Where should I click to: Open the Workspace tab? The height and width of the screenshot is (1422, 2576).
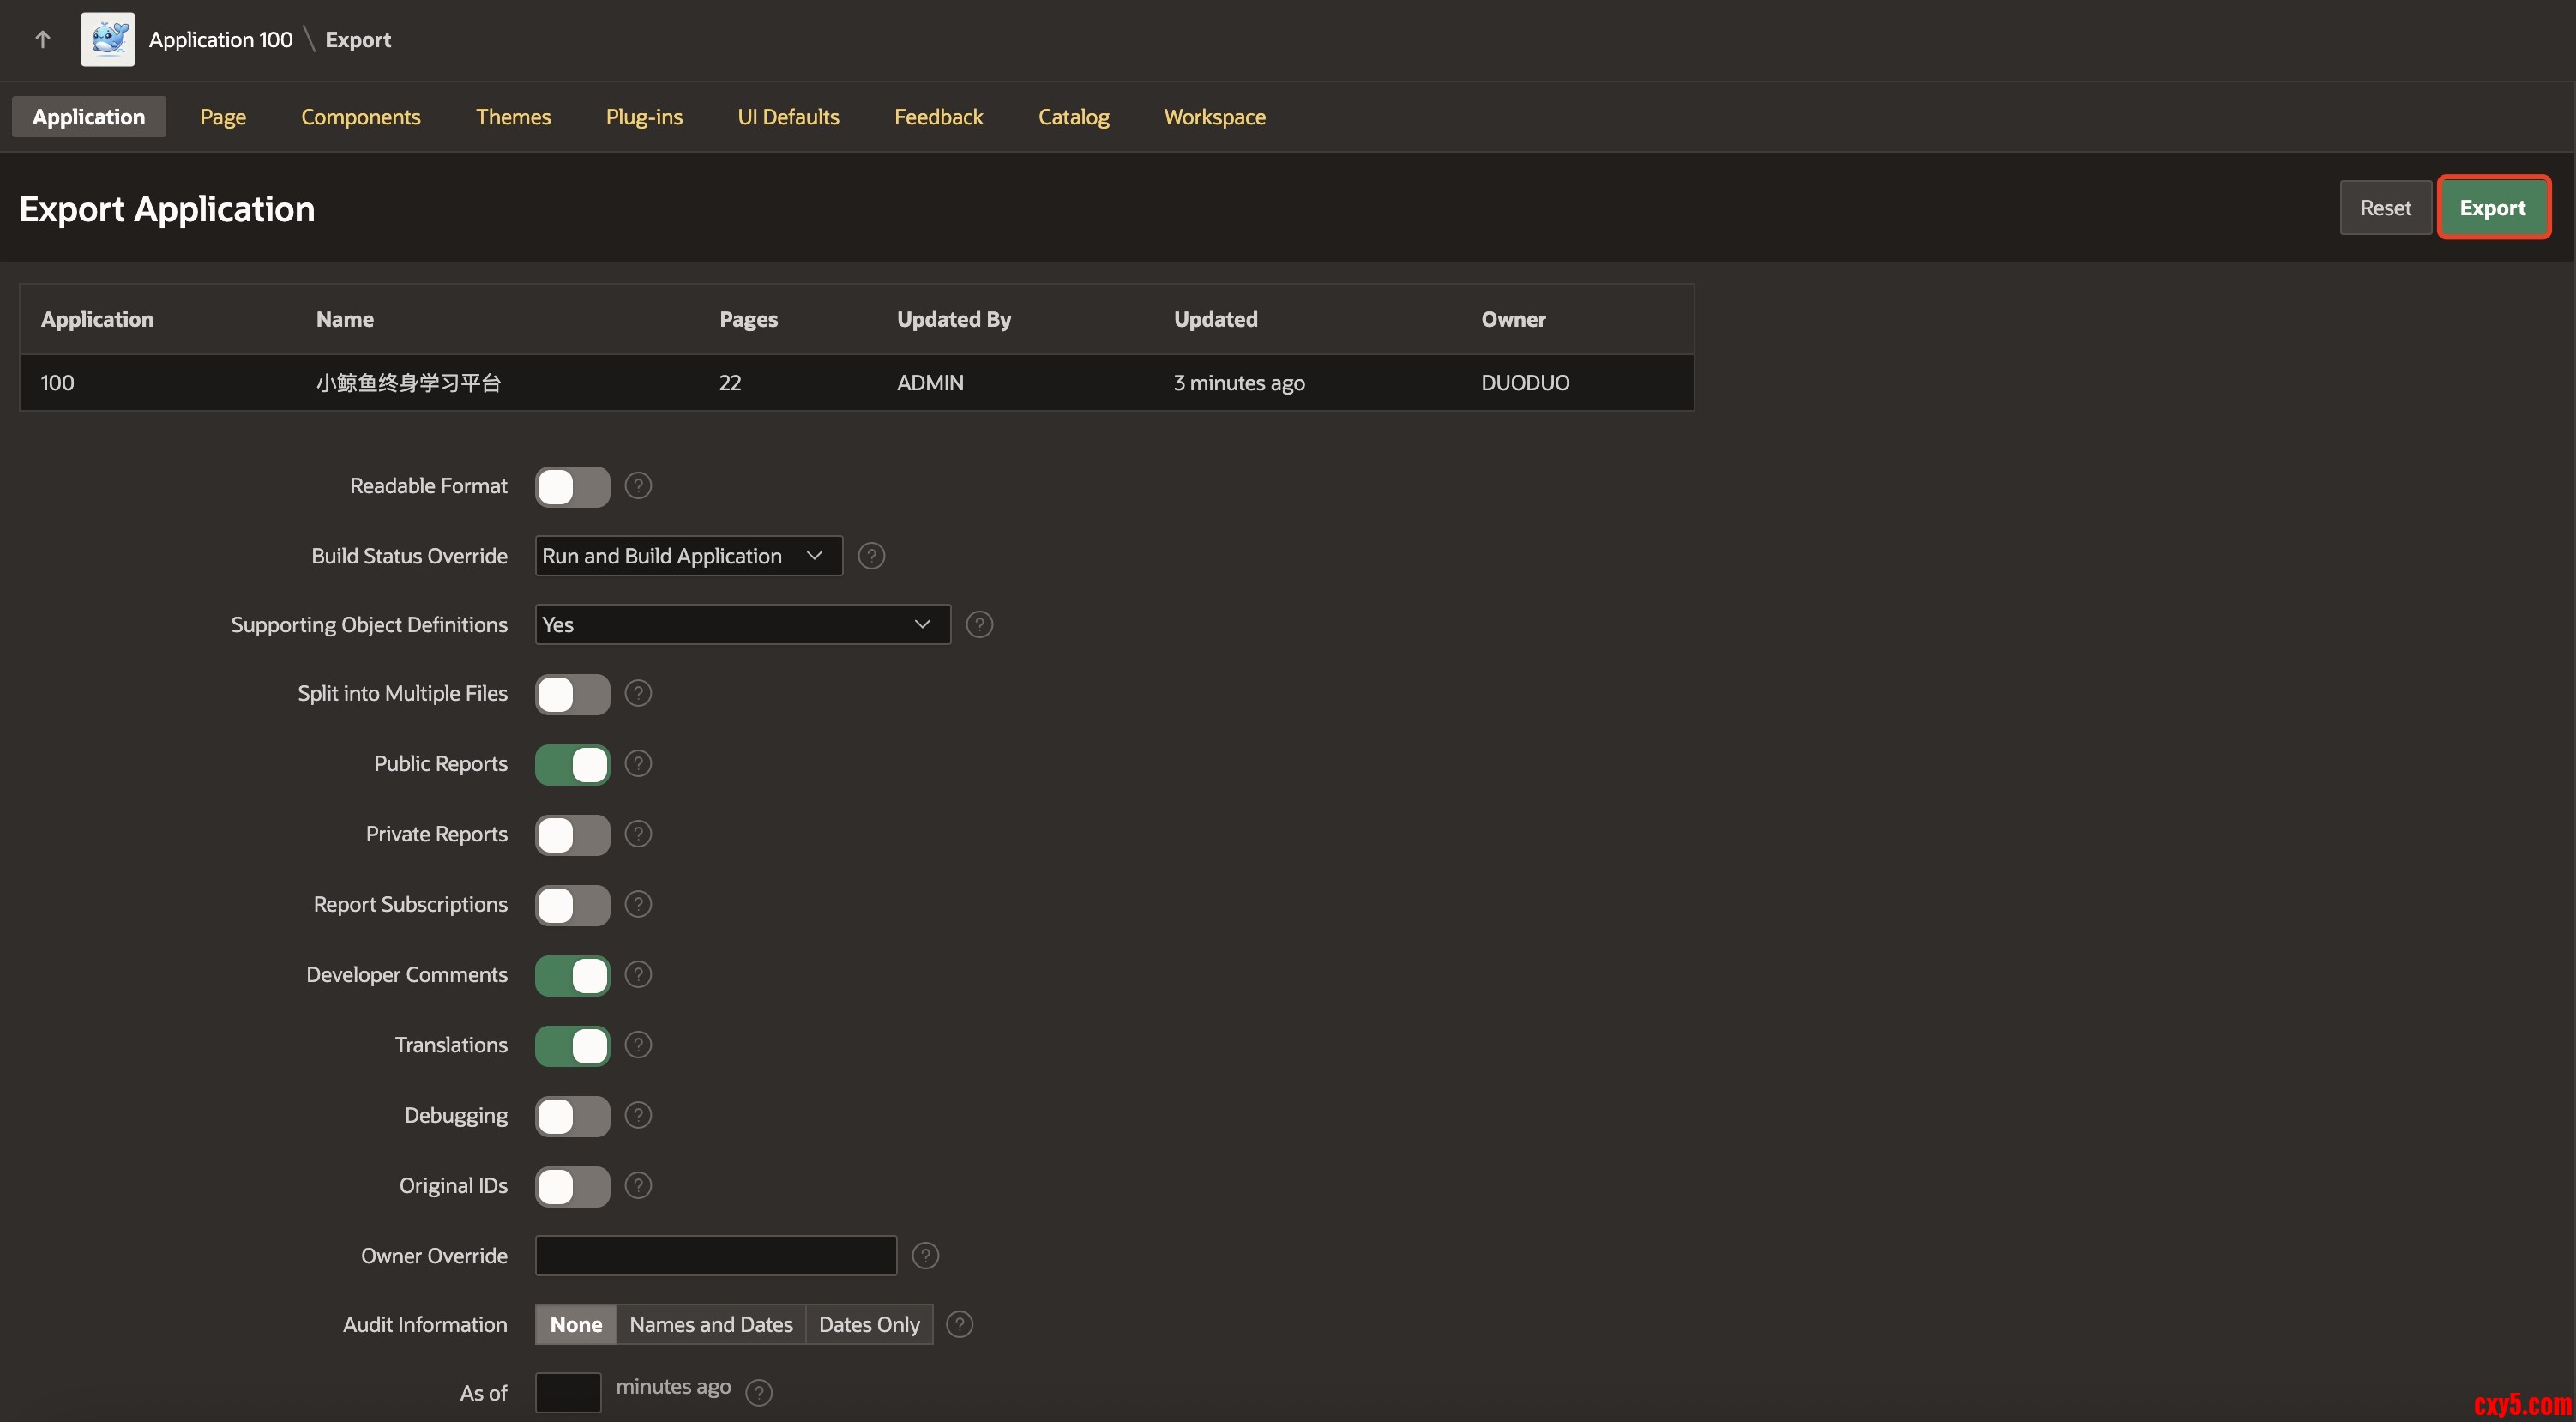coord(1214,117)
